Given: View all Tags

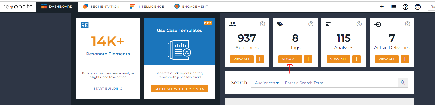Looking at the screenshot, I should click(290, 59).
